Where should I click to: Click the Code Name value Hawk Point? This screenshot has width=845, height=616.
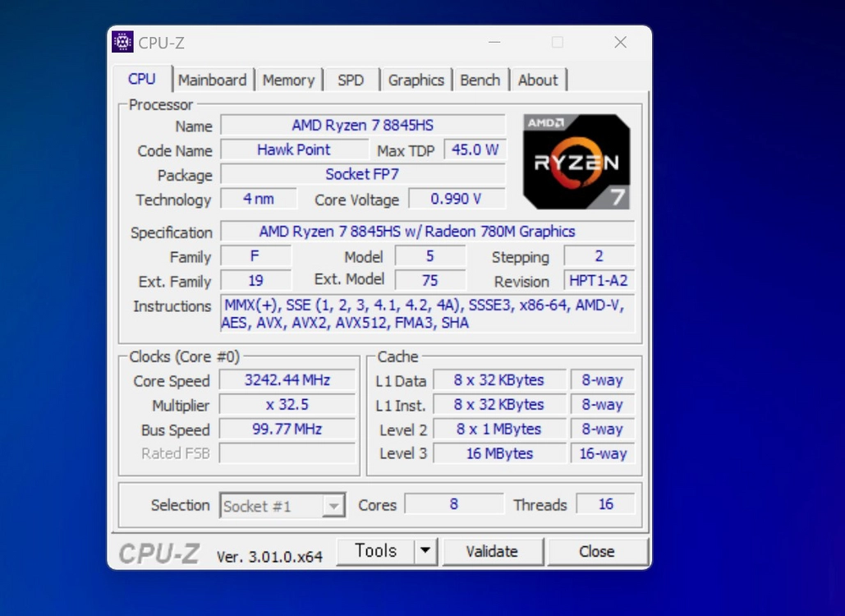pos(294,149)
